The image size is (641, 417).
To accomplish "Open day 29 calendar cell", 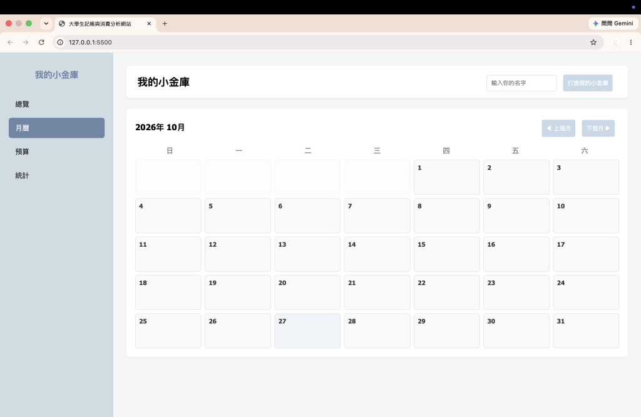I will pos(447,331).
